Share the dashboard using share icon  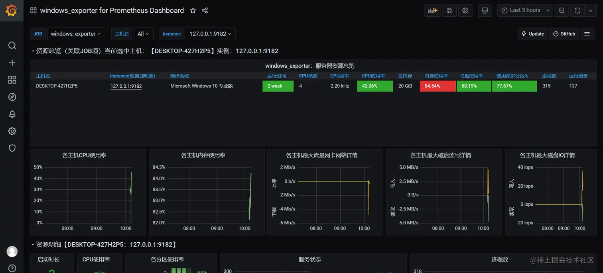tap(205, 11)
